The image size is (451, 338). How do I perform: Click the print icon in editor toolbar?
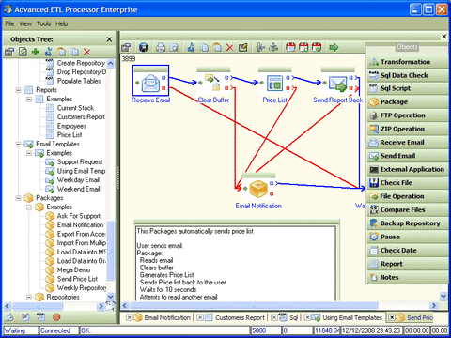coord(161,47)
